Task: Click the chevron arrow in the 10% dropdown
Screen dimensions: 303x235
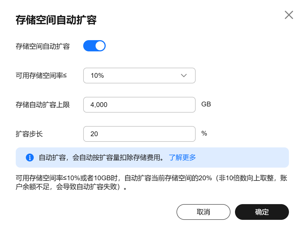Action: pyautogui.click(x=184, y=76)
